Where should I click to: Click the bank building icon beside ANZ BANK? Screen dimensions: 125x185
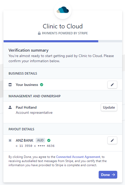tap(10, 140)
